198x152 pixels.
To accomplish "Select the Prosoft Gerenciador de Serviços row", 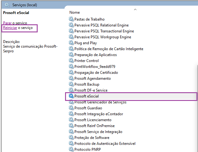I will click(x=100, y=102).
